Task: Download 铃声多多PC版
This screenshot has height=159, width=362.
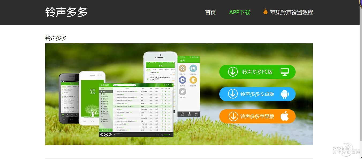Action: point(257,72)
